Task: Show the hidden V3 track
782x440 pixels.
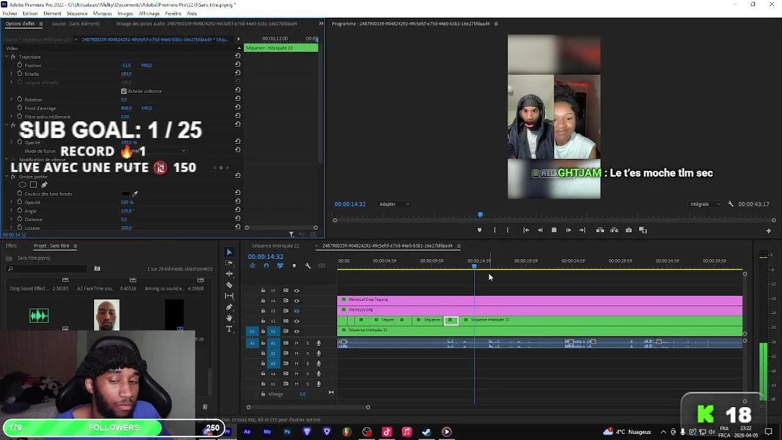Action: click(x=296, y=310)
